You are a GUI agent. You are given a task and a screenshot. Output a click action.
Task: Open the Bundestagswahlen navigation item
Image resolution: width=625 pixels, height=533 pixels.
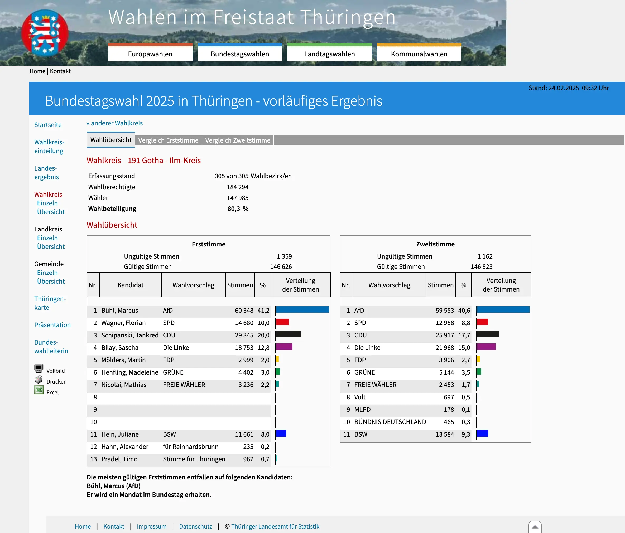(240, 53)
